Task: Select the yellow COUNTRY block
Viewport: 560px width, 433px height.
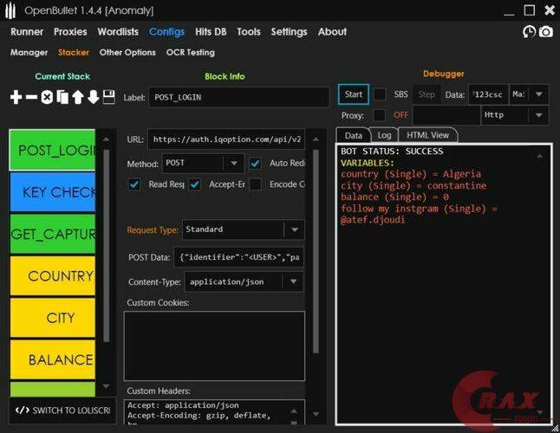Action: tap(53, 275)
